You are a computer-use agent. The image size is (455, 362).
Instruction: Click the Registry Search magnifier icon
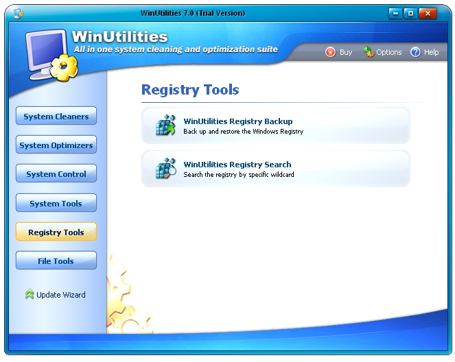point(165,169)
